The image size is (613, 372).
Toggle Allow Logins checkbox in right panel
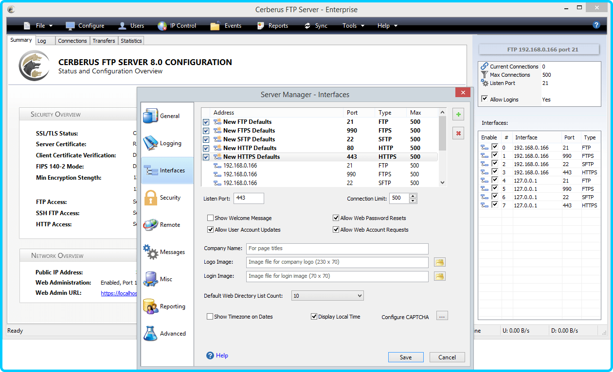tap(485, 99)
